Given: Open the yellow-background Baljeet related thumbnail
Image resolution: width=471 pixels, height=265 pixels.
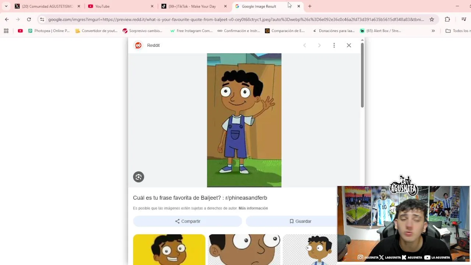Looking at the screenshot, I should pyautogui.click(x=169, y=250).
